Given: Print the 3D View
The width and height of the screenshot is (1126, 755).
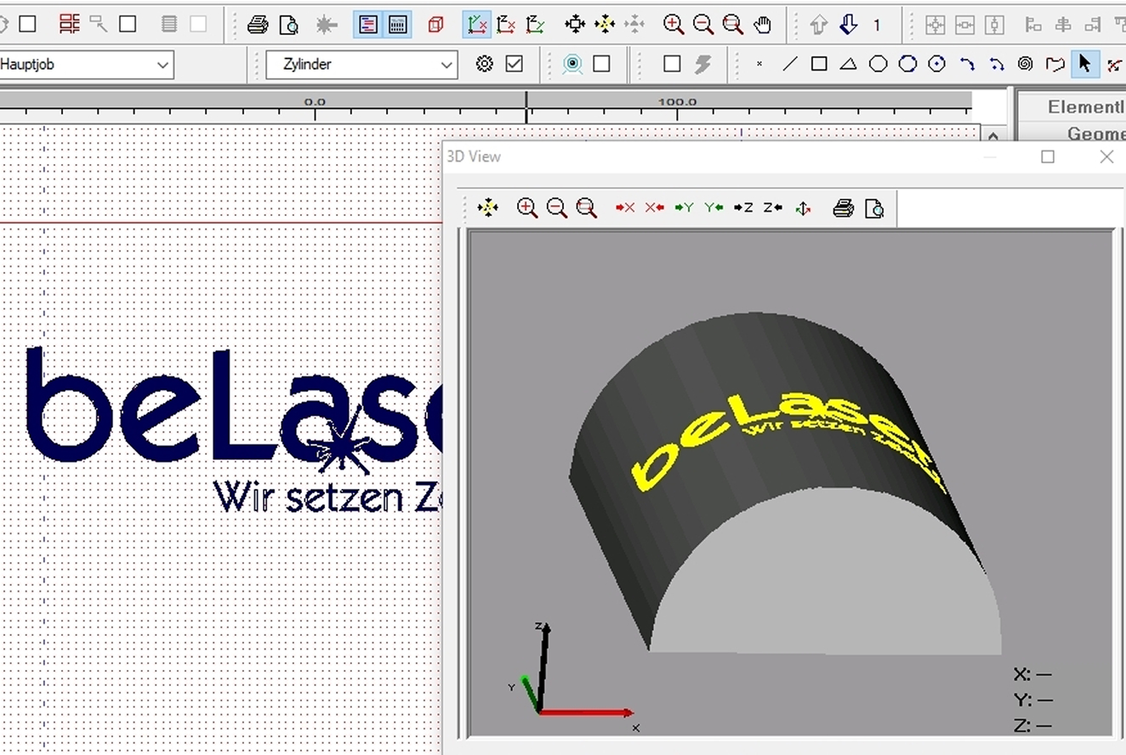Looking at the screenshot, I should coord(843,207).
